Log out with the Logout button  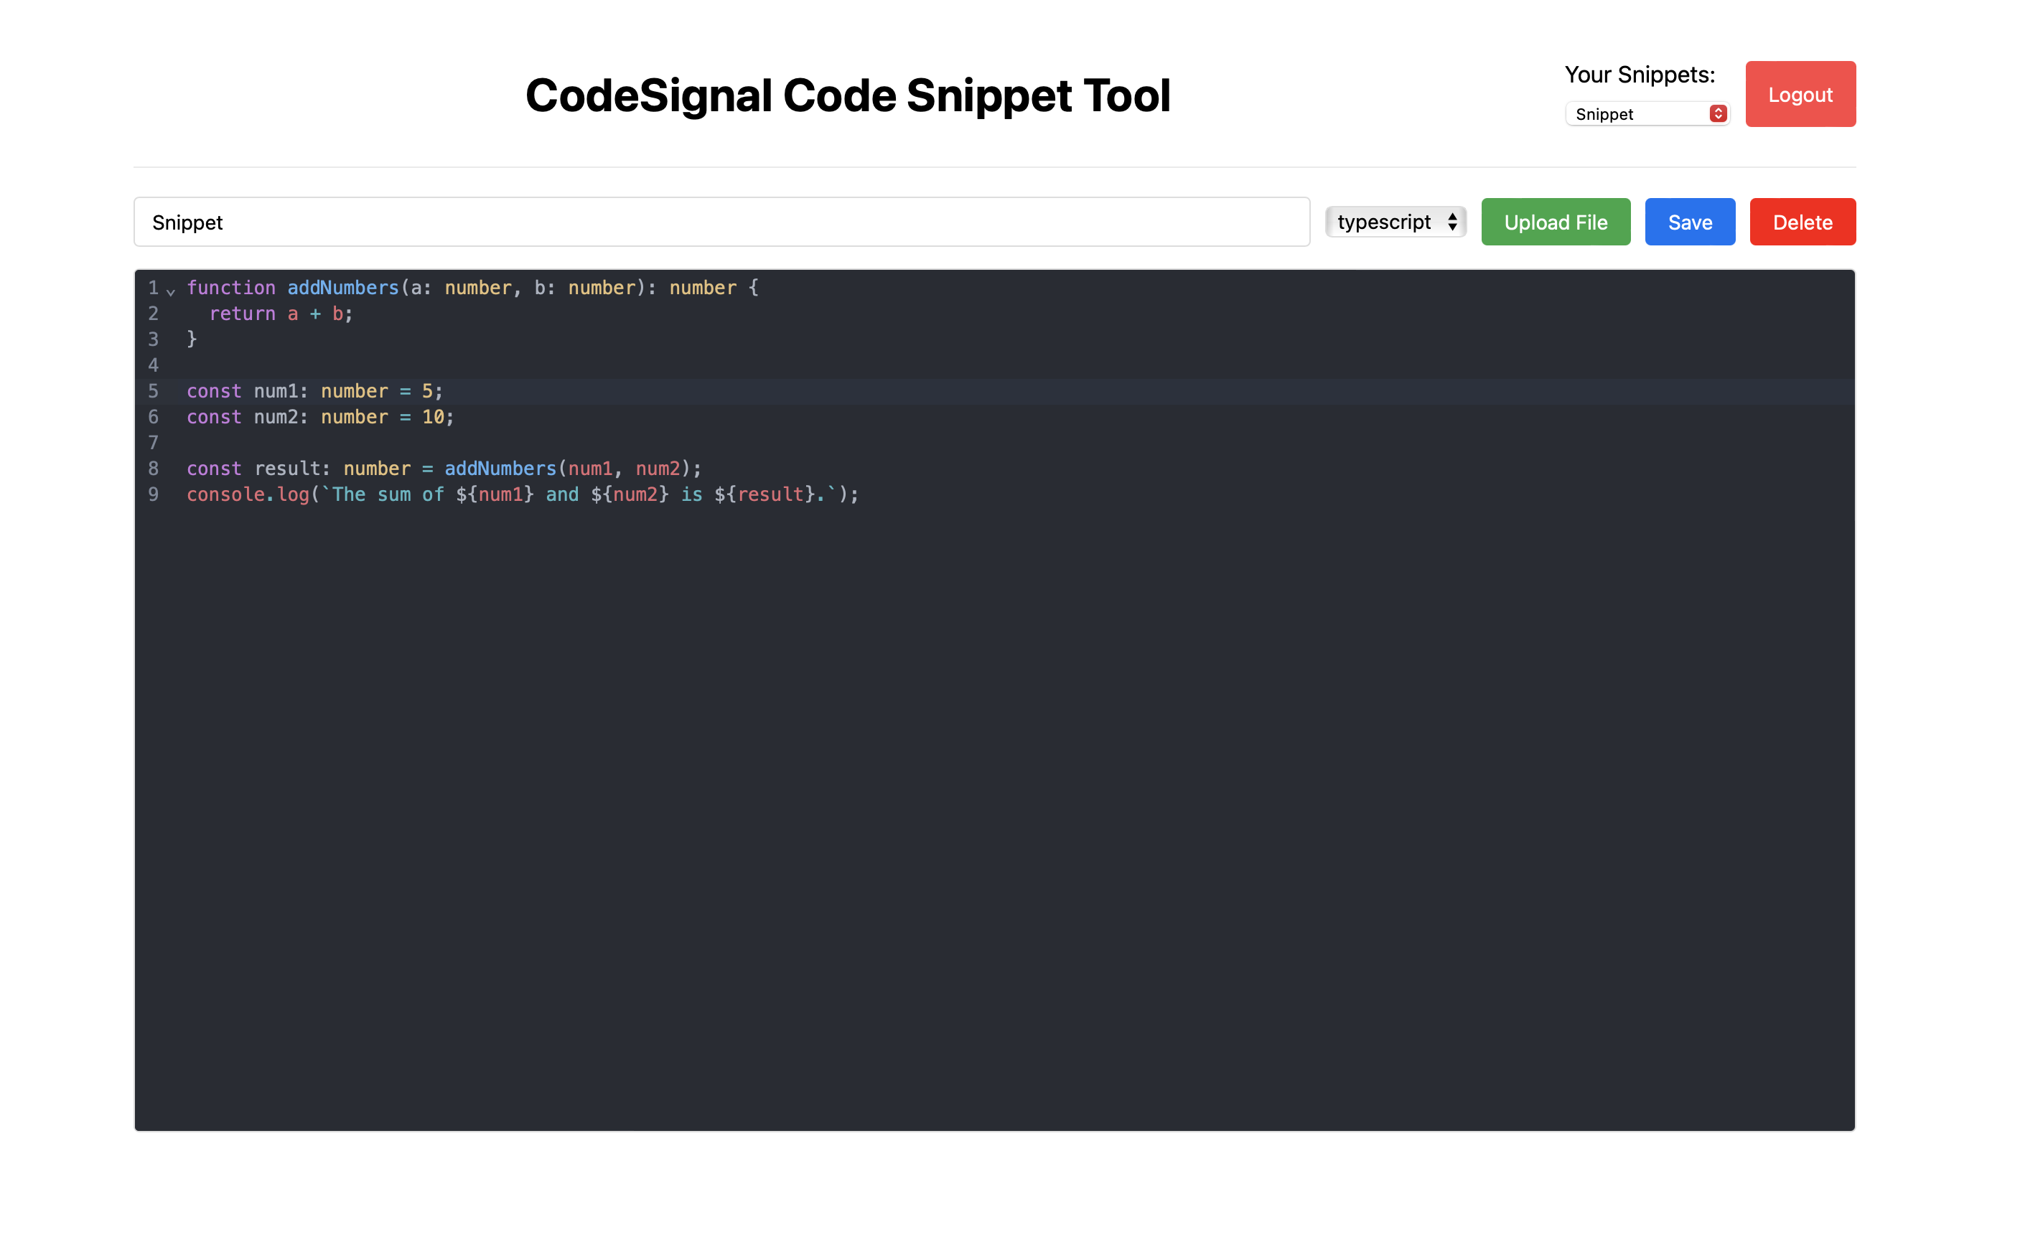tap(1800, 94)
